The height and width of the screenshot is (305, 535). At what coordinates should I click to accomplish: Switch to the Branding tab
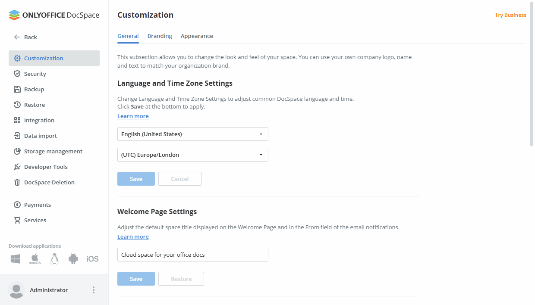160,36
